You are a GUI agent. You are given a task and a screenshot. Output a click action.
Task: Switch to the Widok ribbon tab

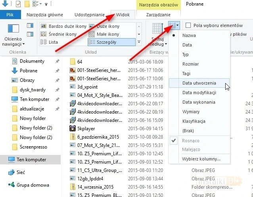pos(122,15)
